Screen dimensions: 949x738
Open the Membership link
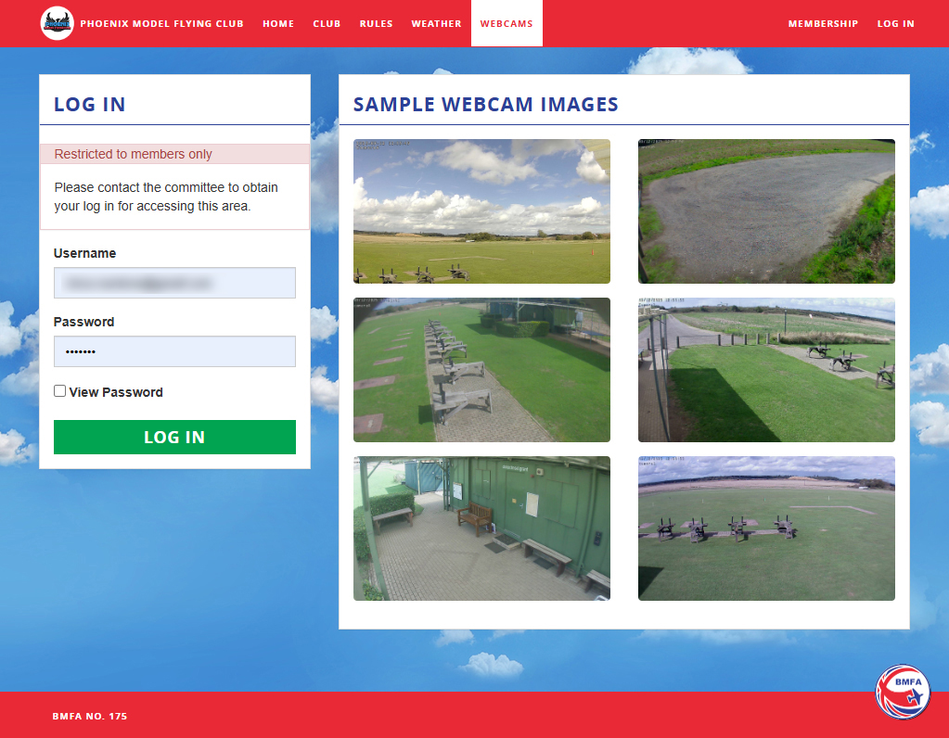click(823, 24)
